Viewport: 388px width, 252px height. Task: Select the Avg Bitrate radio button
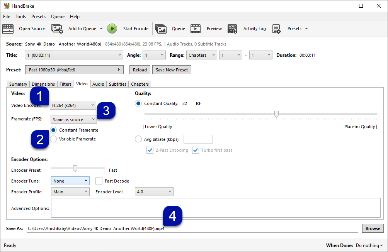pyautogui.click(x=138, y=139)
